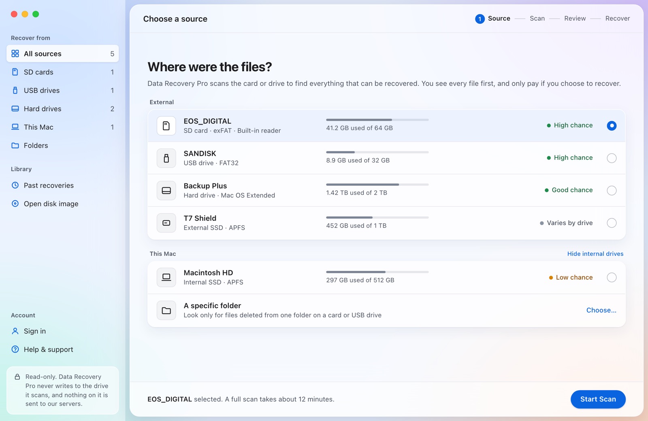Image resolution: width=648 pixels, height=421 pixels.
Task: Click "452 GB used of 1 TB" text
Action: click(356, 225)
